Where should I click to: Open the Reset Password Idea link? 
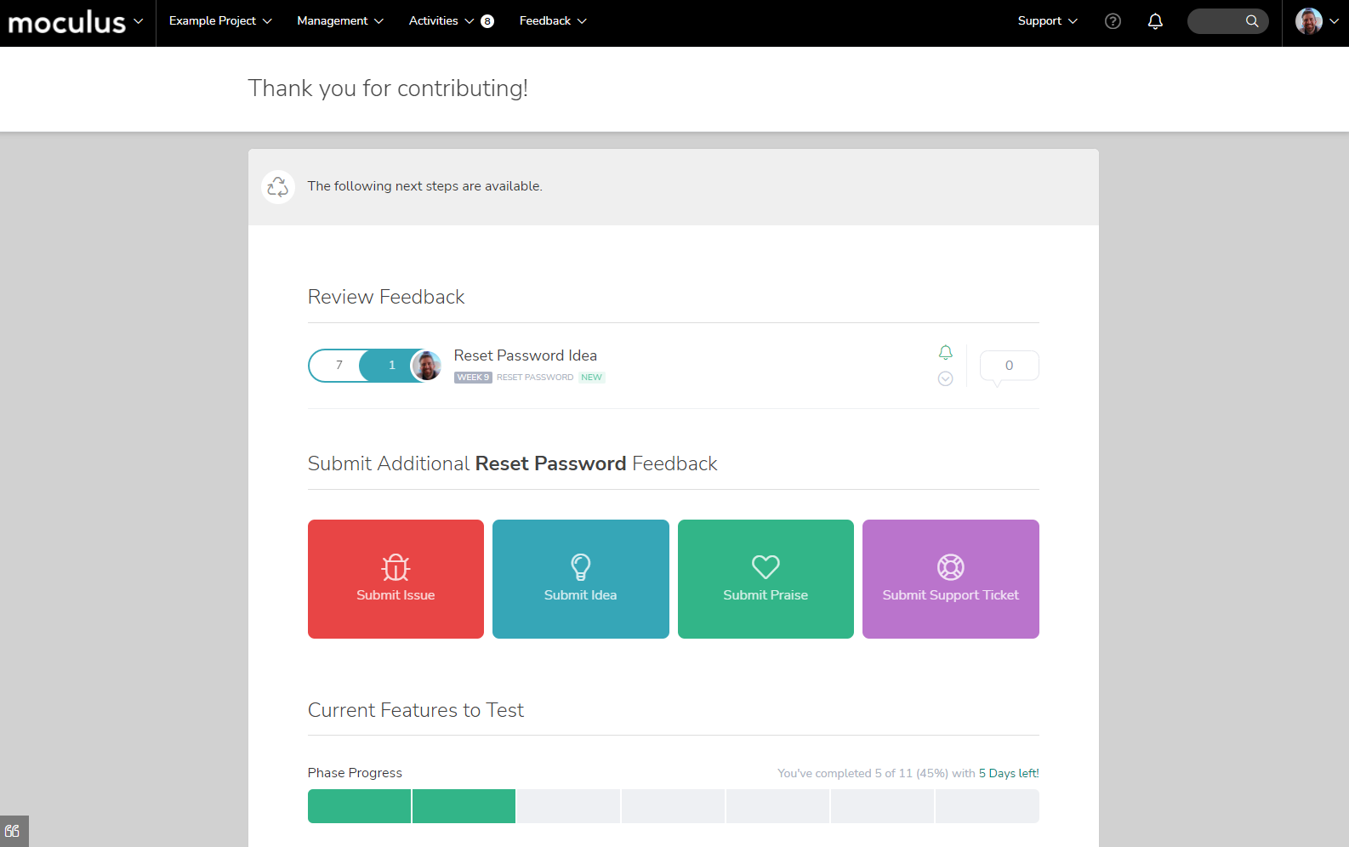tap(525, 355)
